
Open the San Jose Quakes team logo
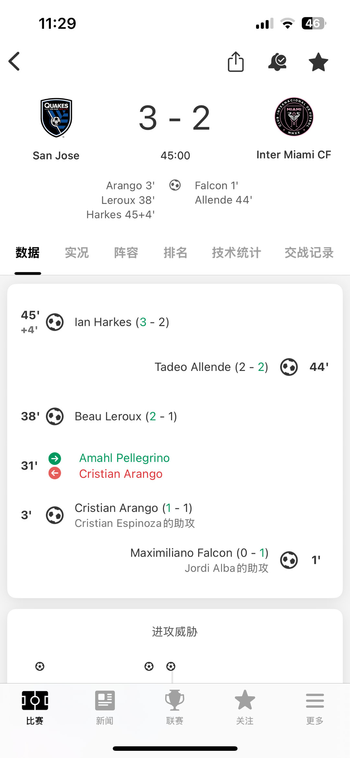click(56, 118)
